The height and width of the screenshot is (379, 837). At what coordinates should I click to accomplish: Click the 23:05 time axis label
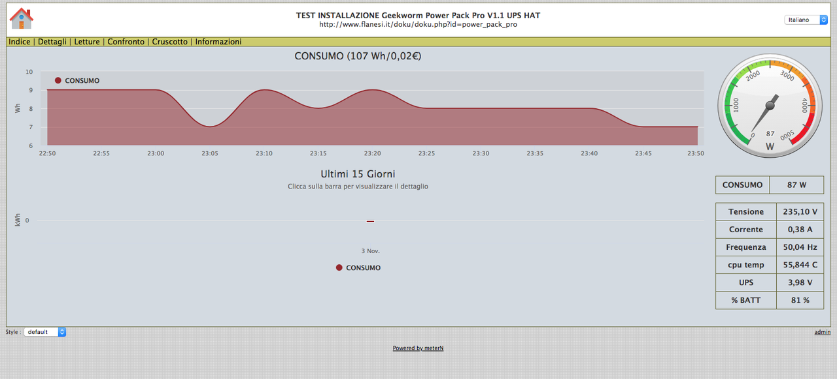point(209,153)
